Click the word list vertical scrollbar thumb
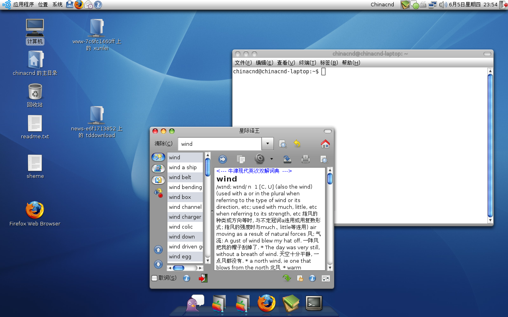This screenshot has width=508, height=317. tap(208, 167)
